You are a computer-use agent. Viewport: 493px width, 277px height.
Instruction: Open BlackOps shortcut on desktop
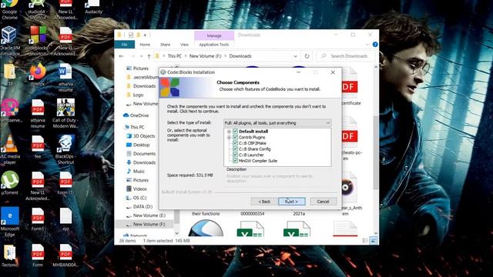[x=65, y=150]
